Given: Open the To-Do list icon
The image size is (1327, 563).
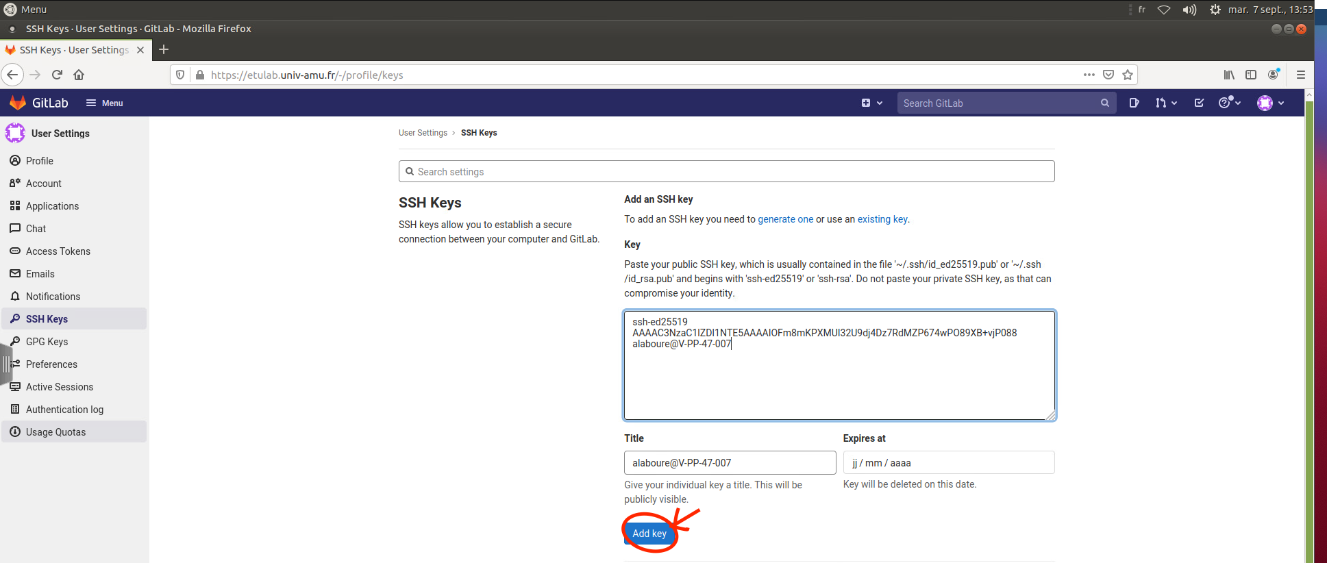Looking at the screenshot, I should pos(1199,103).
